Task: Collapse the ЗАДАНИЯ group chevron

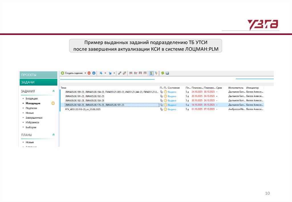Action: pyautogui.click(x=53, y=91)
